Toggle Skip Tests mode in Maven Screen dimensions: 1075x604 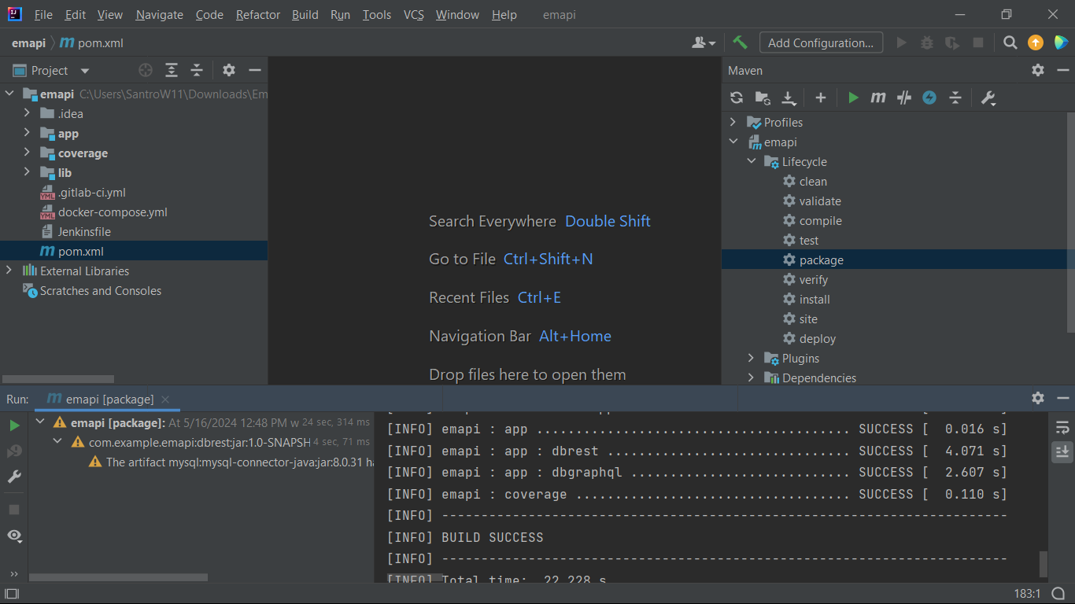coord(929,98)
